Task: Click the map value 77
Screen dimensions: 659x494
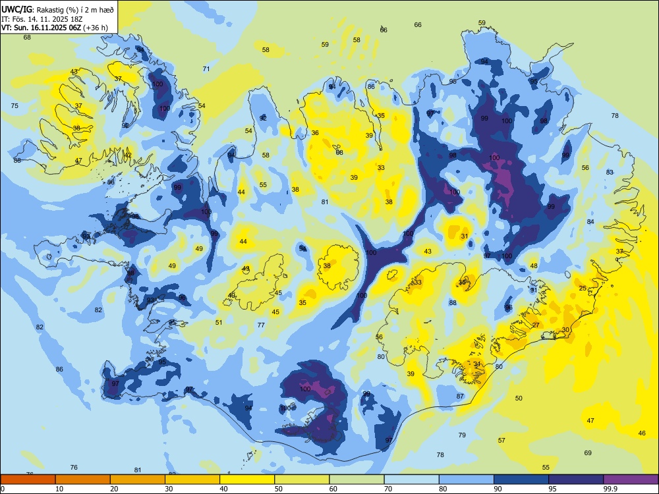Action: [x=261, y=325]
